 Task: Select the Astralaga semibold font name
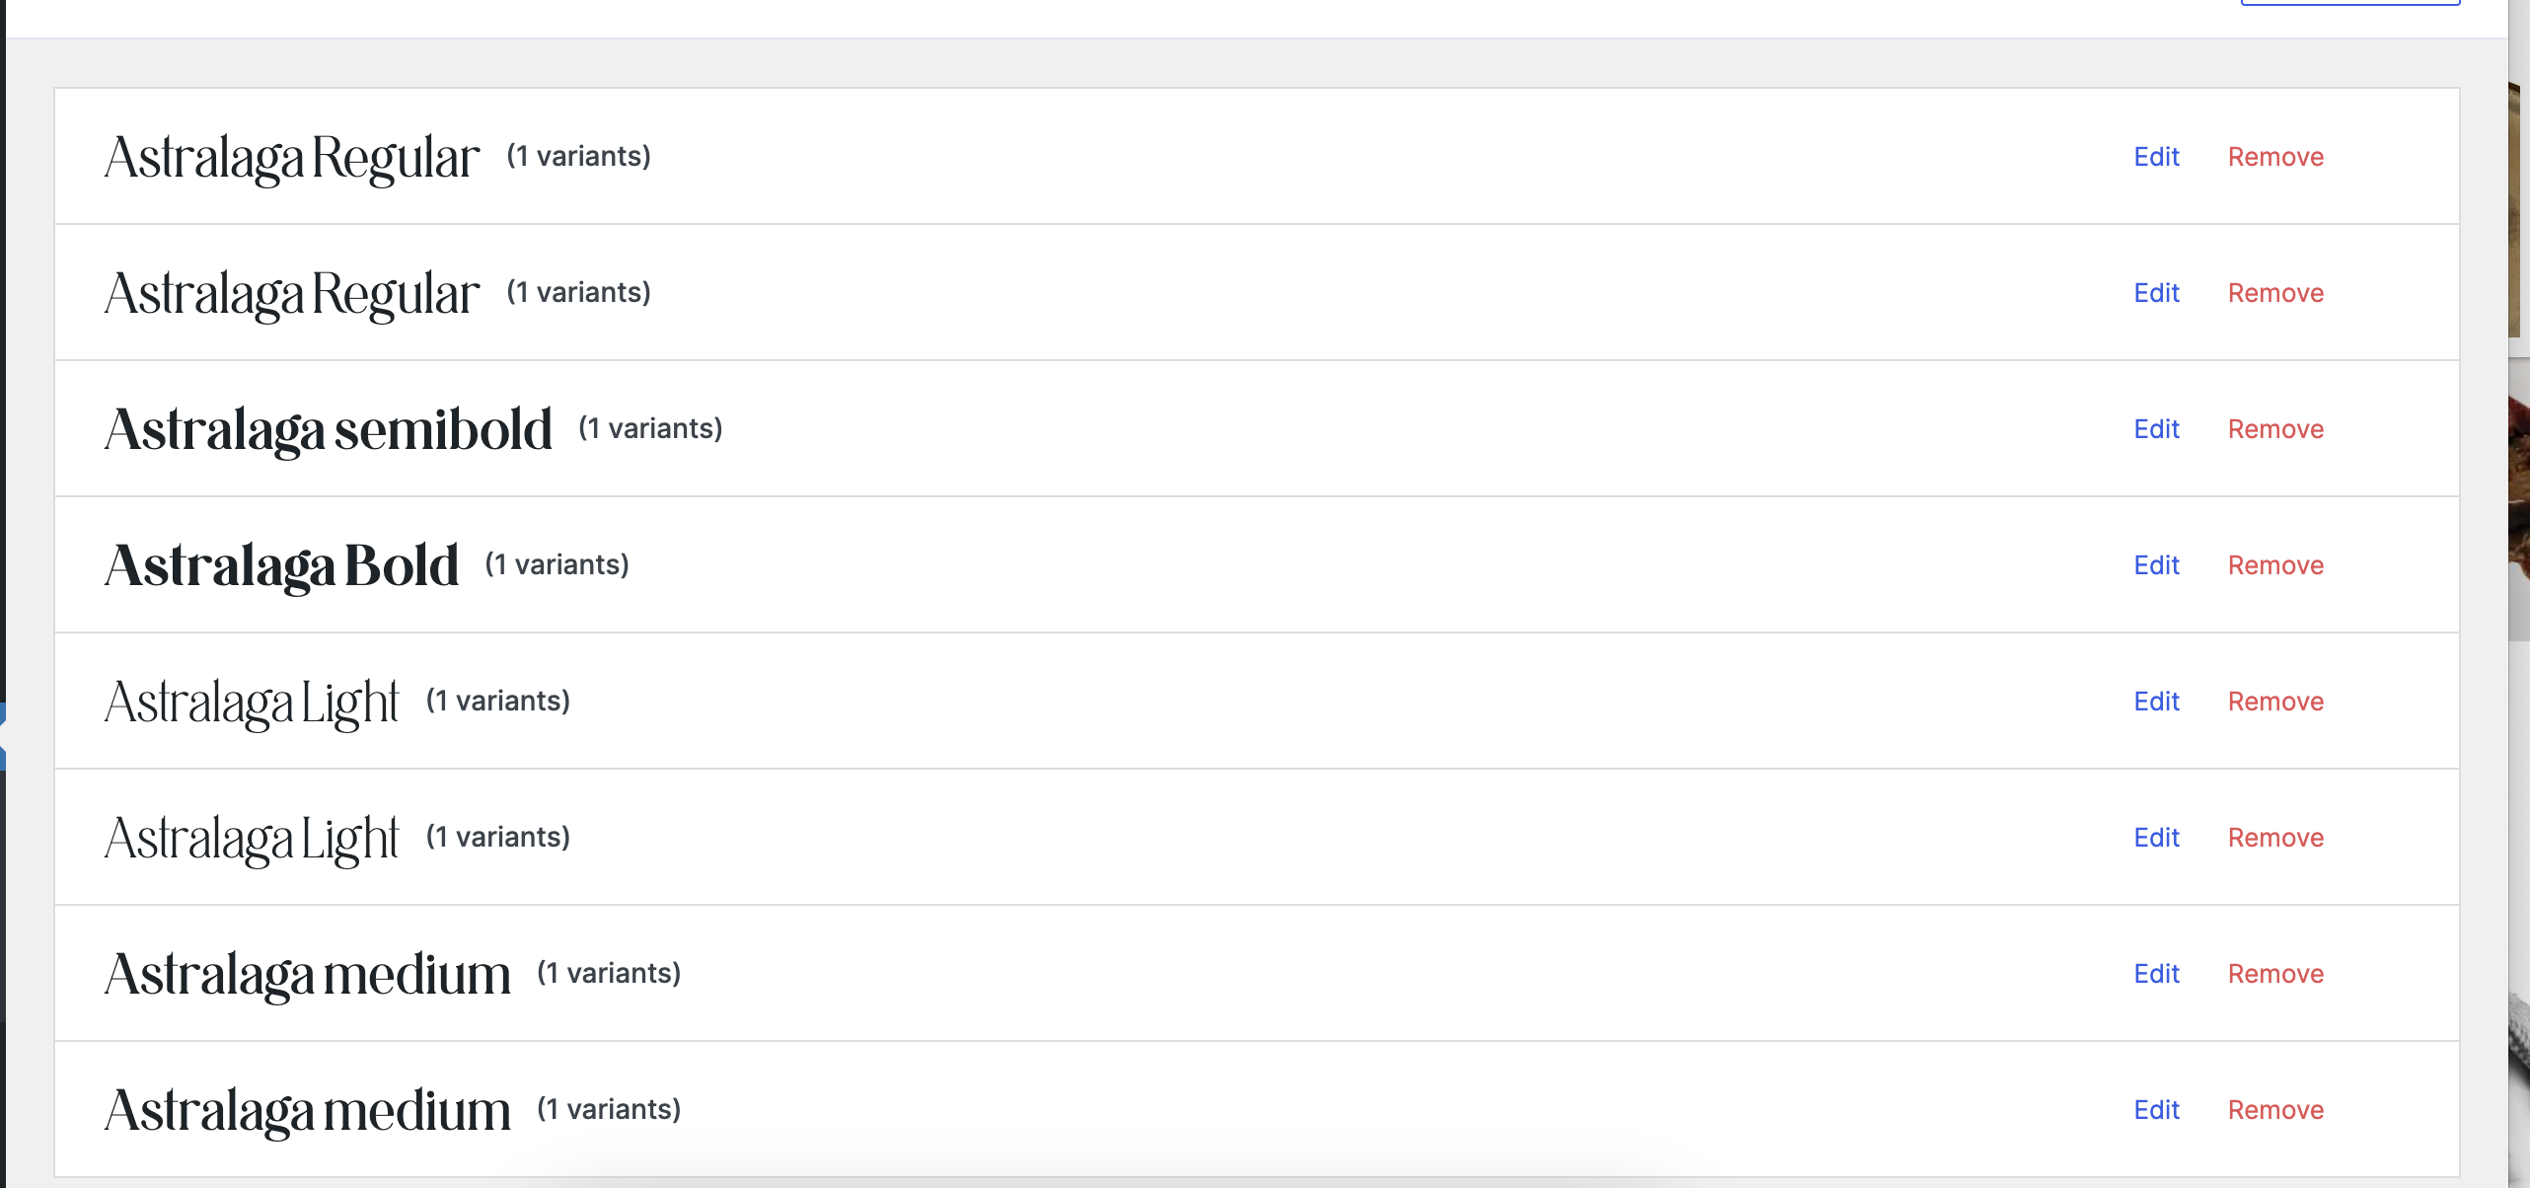(x=328, y=430)
